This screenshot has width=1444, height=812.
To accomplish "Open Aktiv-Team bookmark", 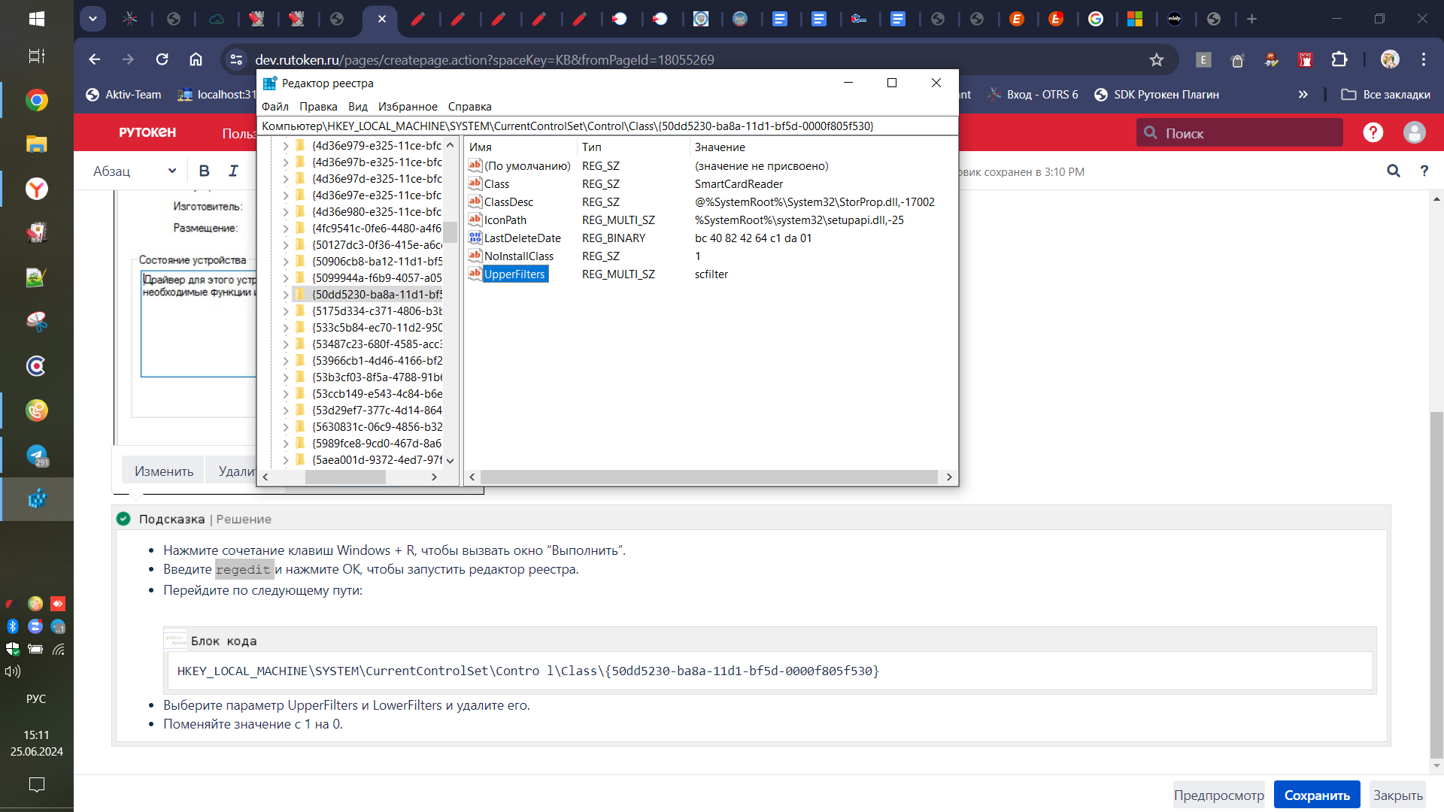I will [124, 94].
